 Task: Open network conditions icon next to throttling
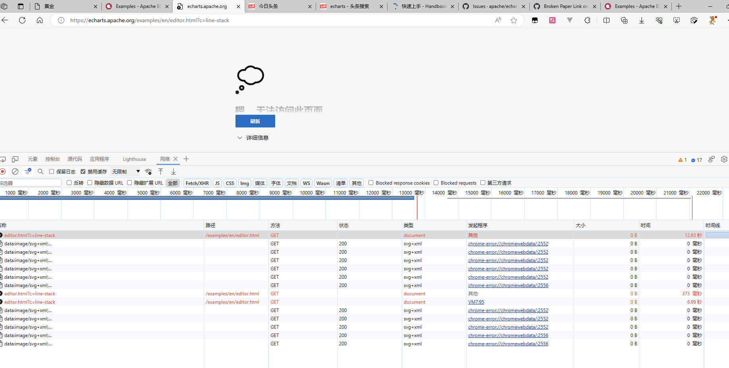148,171
